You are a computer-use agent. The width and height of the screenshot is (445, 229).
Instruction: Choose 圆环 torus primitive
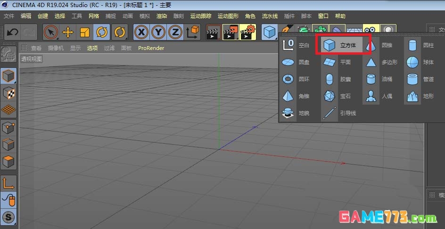click(x=296, y=79)
